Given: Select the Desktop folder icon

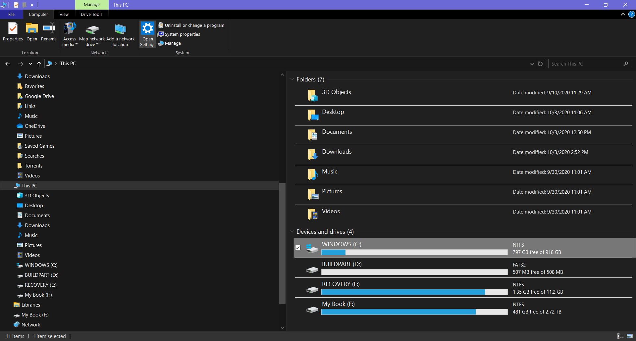Looking at the screenshot, I should coord(313,116).
